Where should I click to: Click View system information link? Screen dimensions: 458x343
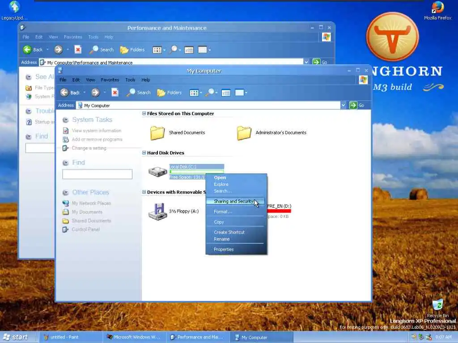point(97,131)
